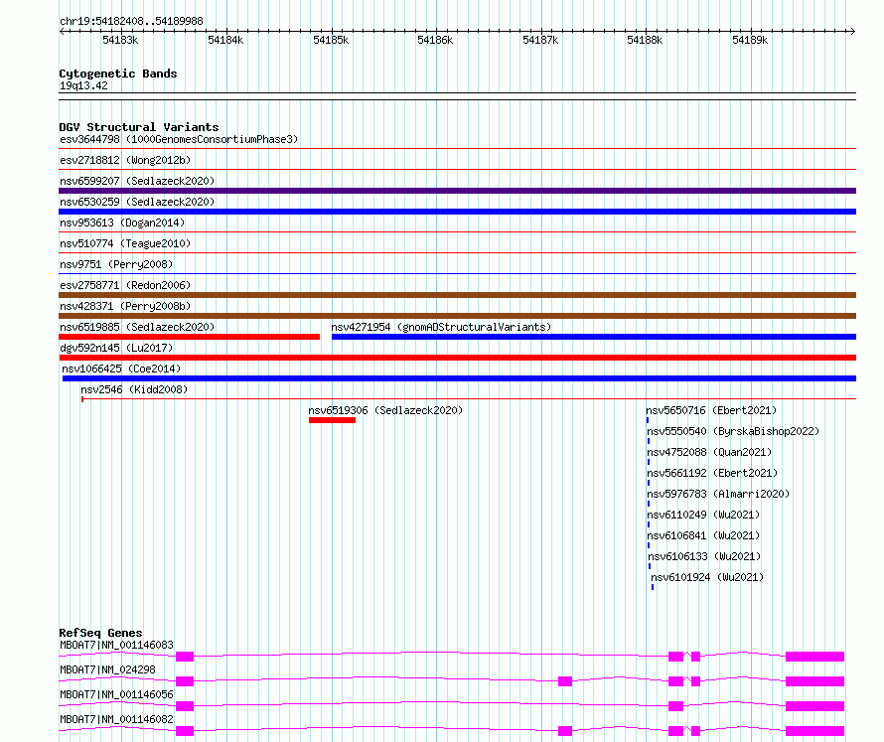Select the nsv4271954 gnomADStructuralVariants blue bar
This screenshot has height=742, width=884.
click(594, 337)
